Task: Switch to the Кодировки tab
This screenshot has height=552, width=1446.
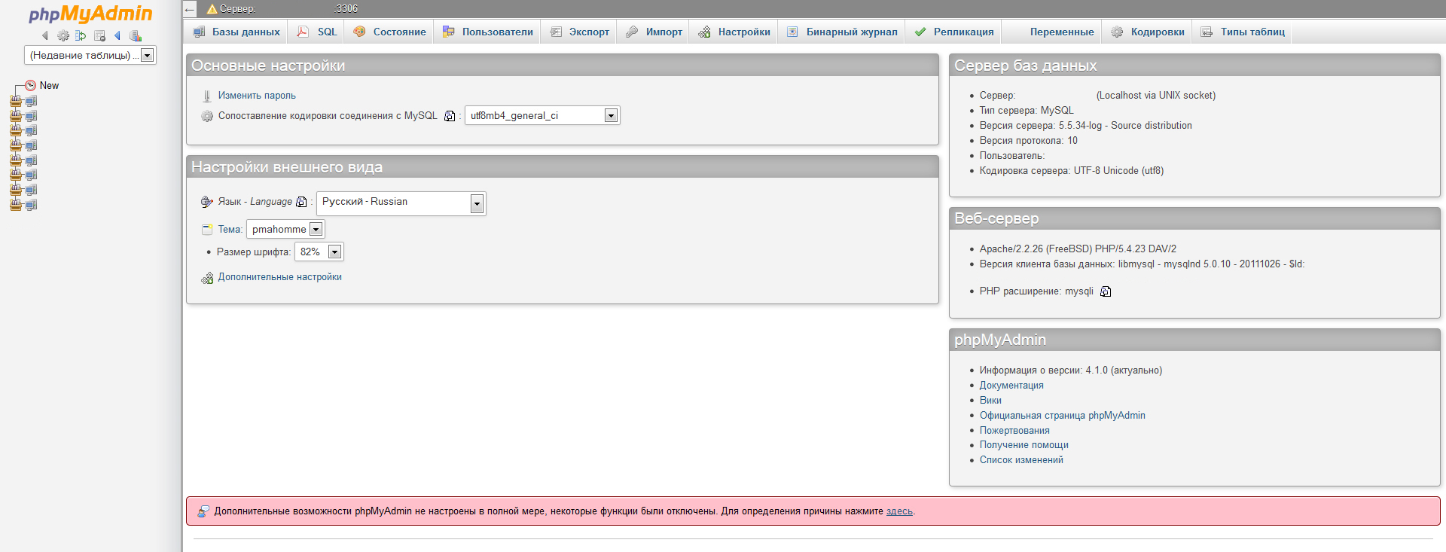Action: pos(1148,32)
